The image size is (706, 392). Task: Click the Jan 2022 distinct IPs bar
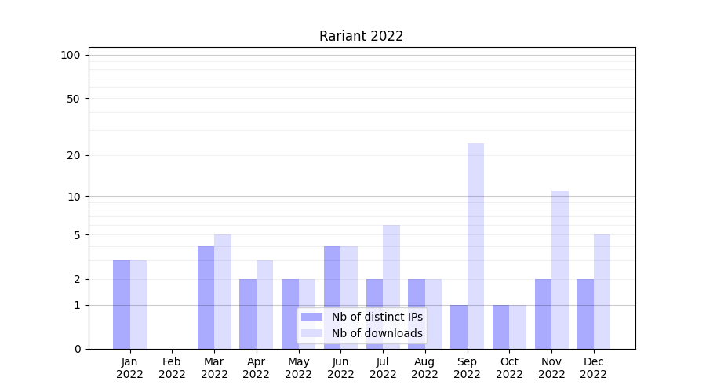(122, 304)
